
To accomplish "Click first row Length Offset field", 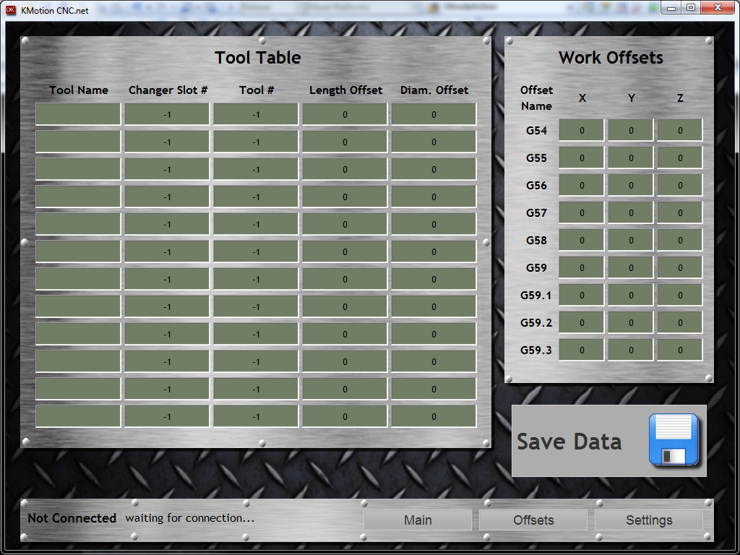I will [x=345, y=114].
